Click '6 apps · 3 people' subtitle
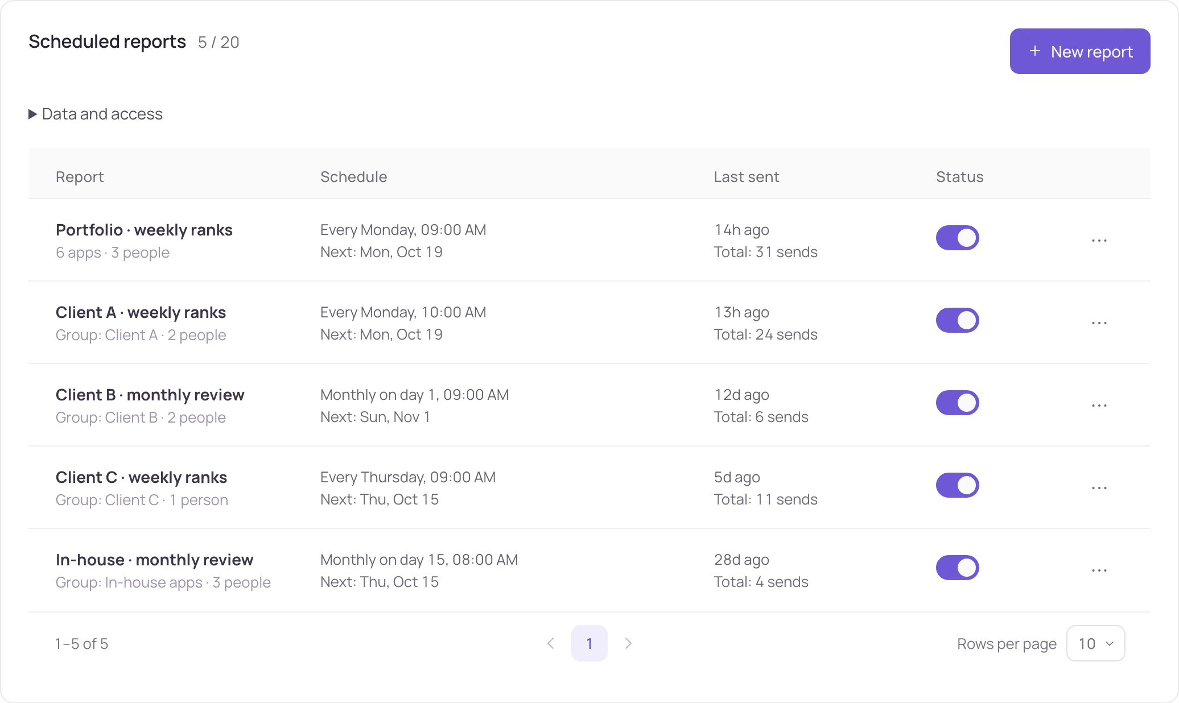The width and height of the screenshot is (1179, 703). [x=113, y=253]
